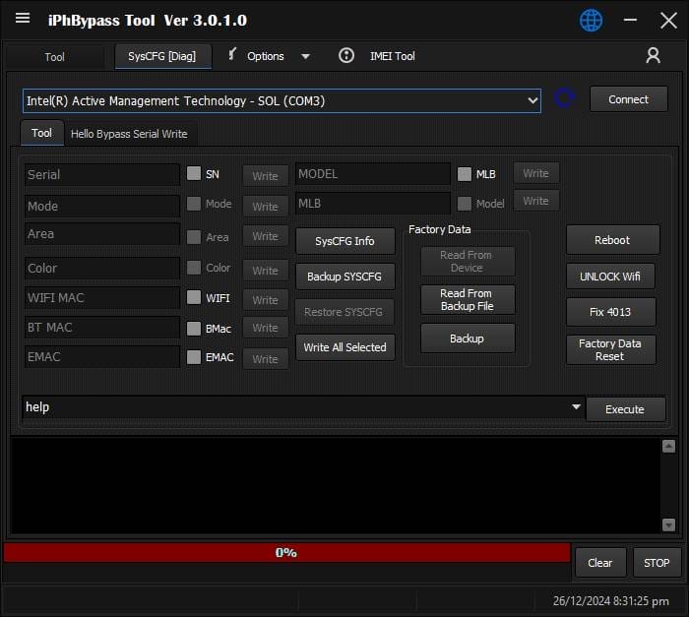Click the Write button next to SN
The image size is (689, 617).
pos(266,176)
